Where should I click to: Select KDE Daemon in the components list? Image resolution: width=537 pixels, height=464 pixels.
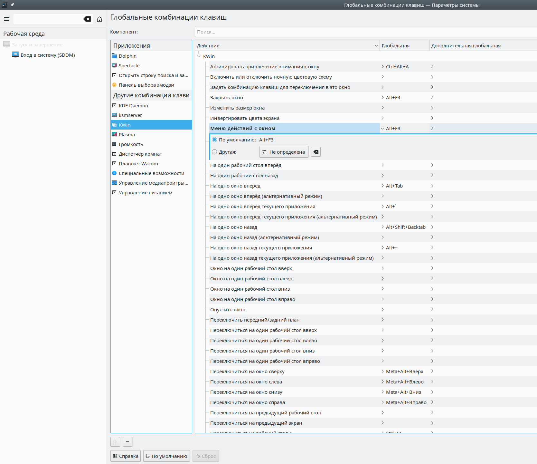click(151, 105)
